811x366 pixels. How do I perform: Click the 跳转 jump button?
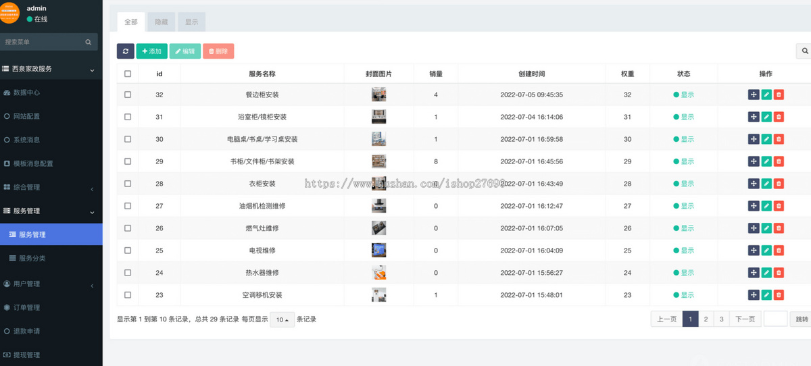801,319
